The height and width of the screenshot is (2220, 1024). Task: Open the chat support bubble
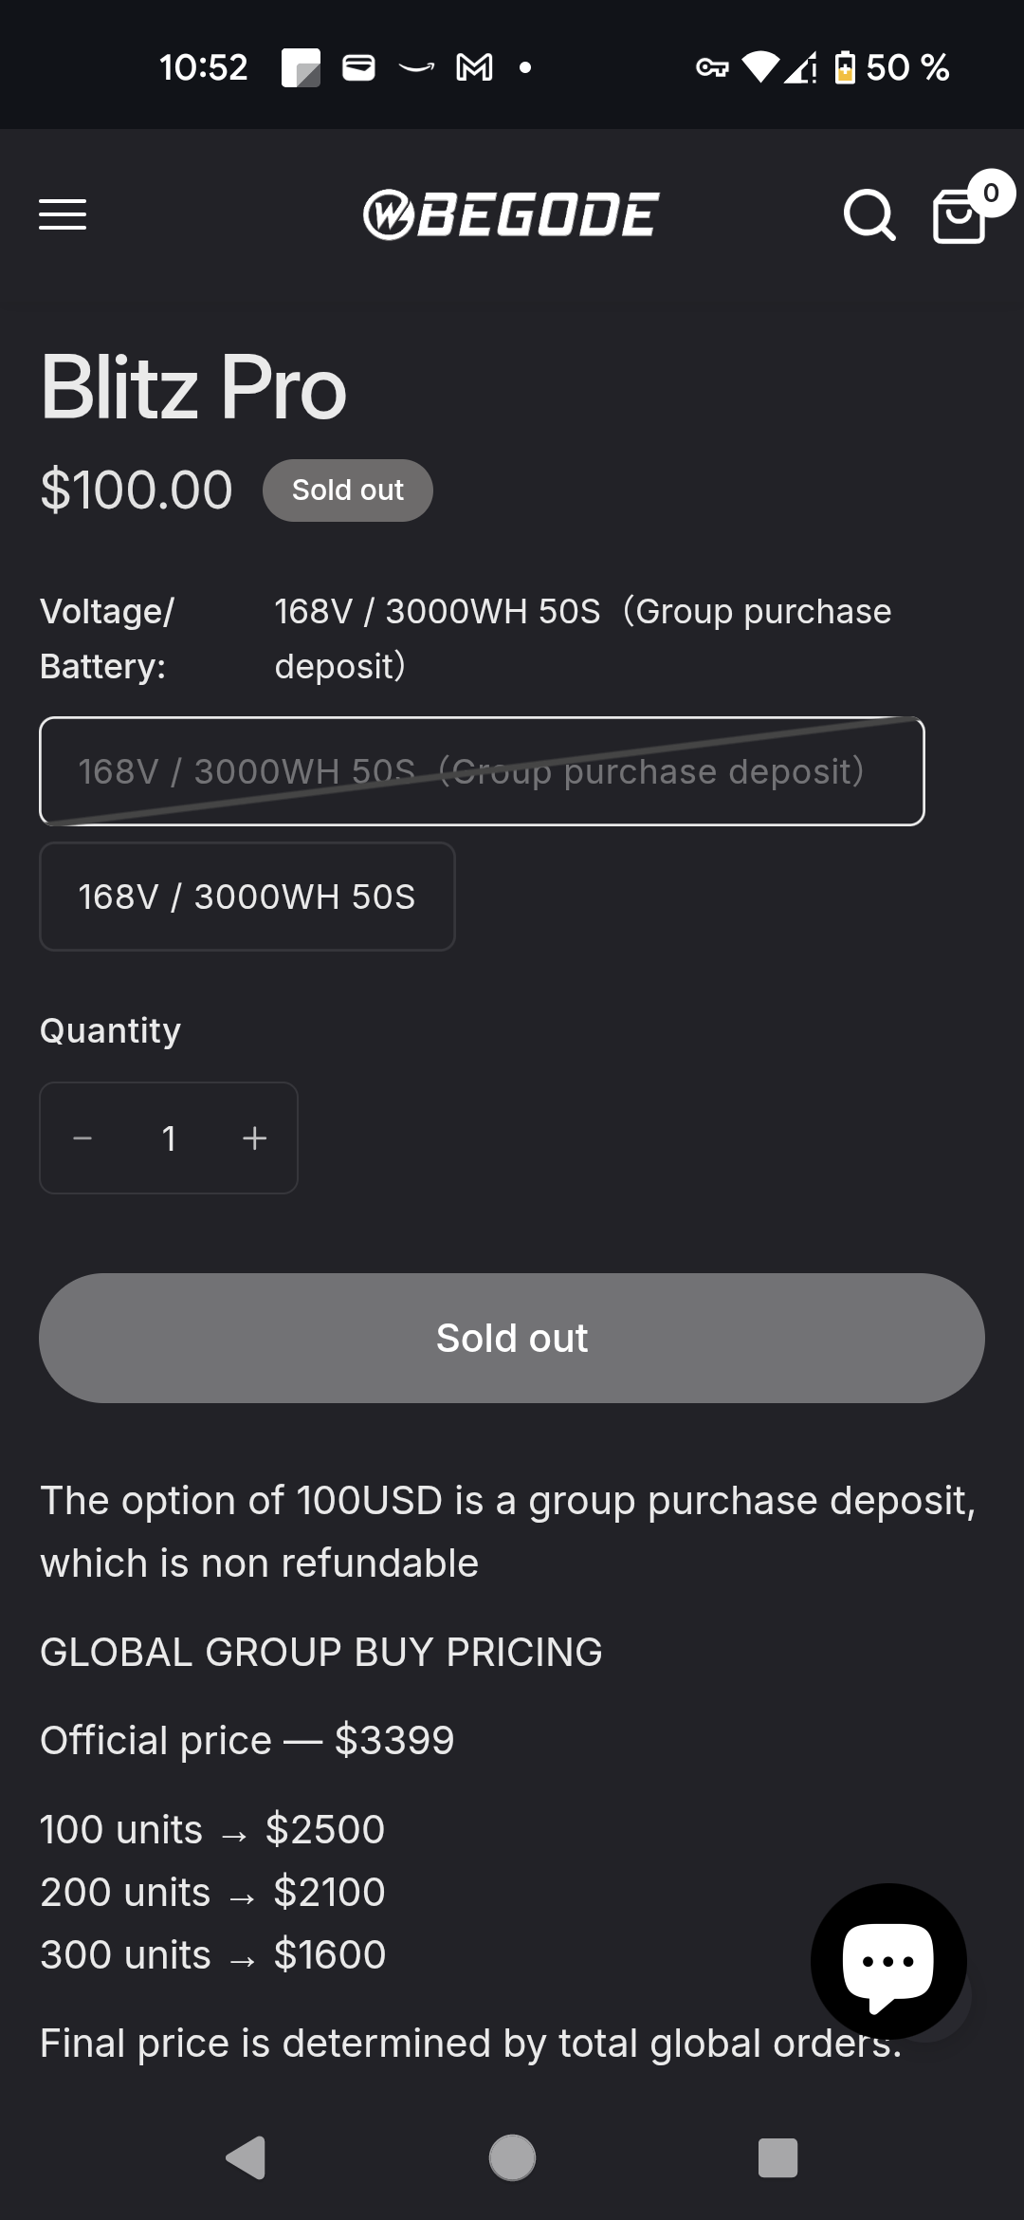[x=888, y=1960]
